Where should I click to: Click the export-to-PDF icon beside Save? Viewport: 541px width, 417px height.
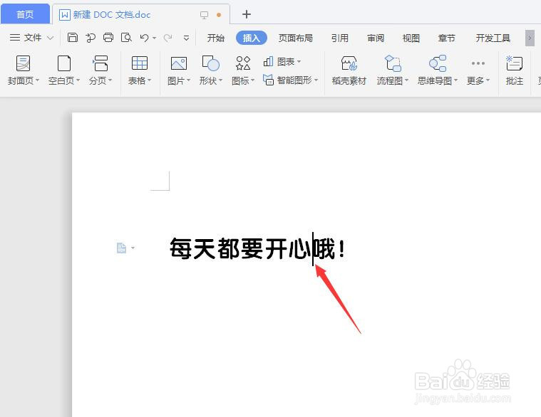tap(91, 38)
